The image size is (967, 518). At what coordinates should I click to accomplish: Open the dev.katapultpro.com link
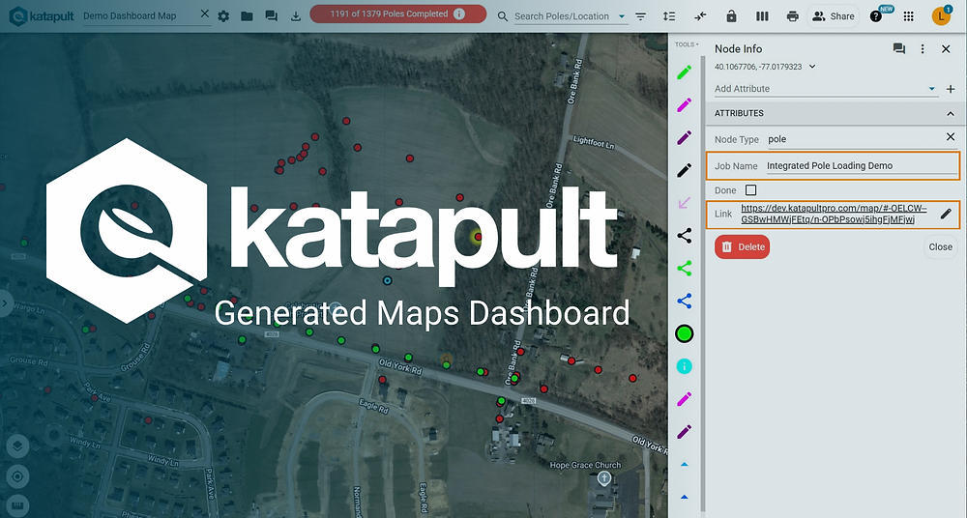point(834,214)
